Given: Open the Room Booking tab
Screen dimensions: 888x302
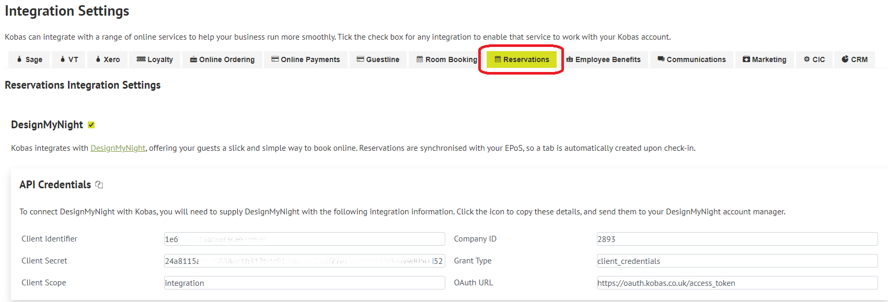Looking at the screenshot, I should pyautogui.click(x=447, y=59).
